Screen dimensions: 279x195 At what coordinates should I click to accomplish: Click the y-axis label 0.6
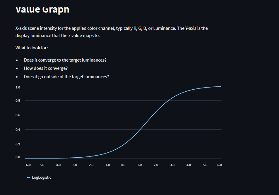[18, 115]
